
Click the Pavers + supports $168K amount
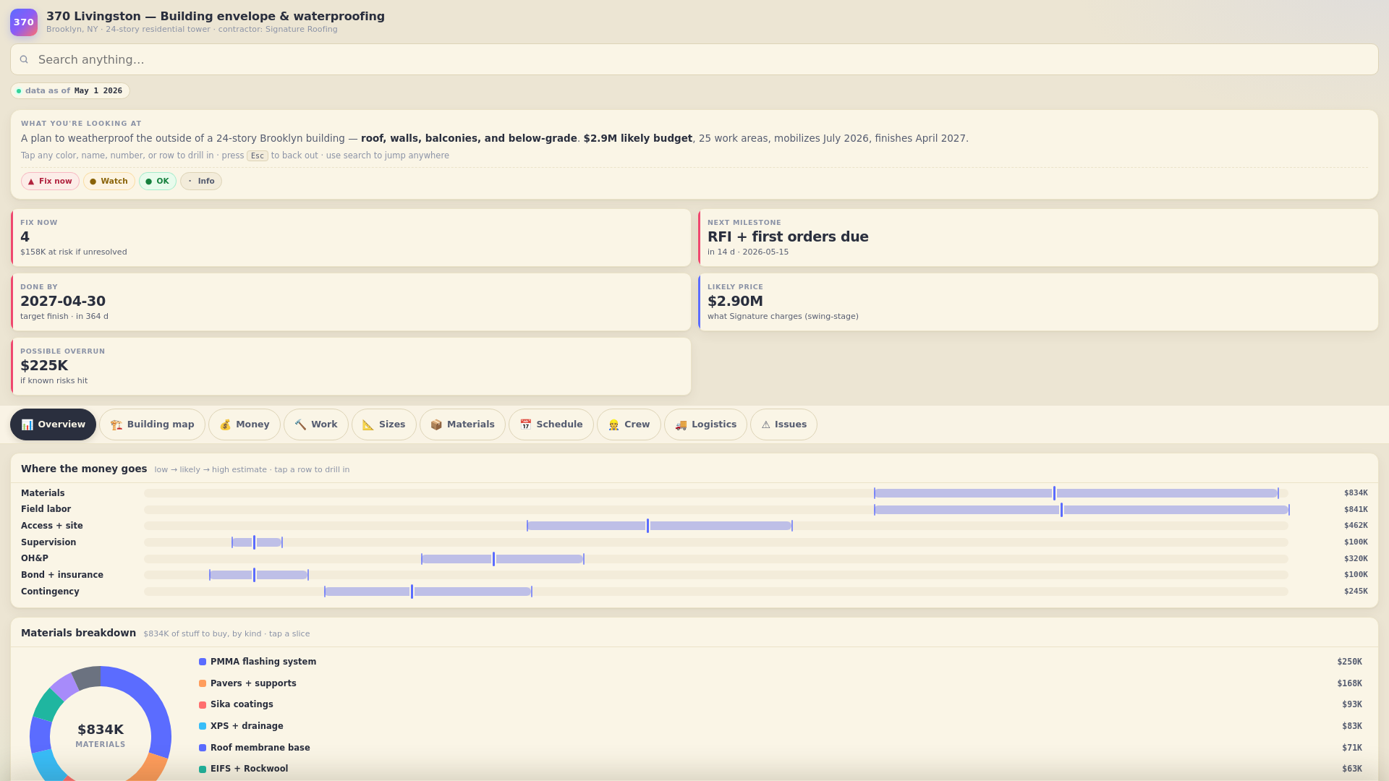pyautogui.click(x=1349, y=683)
